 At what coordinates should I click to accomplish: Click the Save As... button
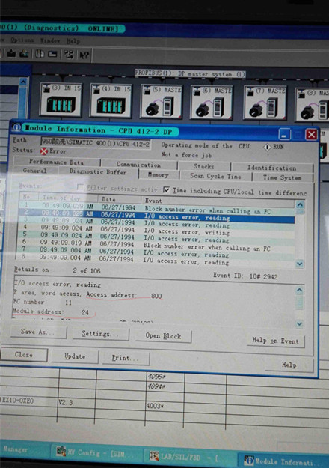(38, 332)
